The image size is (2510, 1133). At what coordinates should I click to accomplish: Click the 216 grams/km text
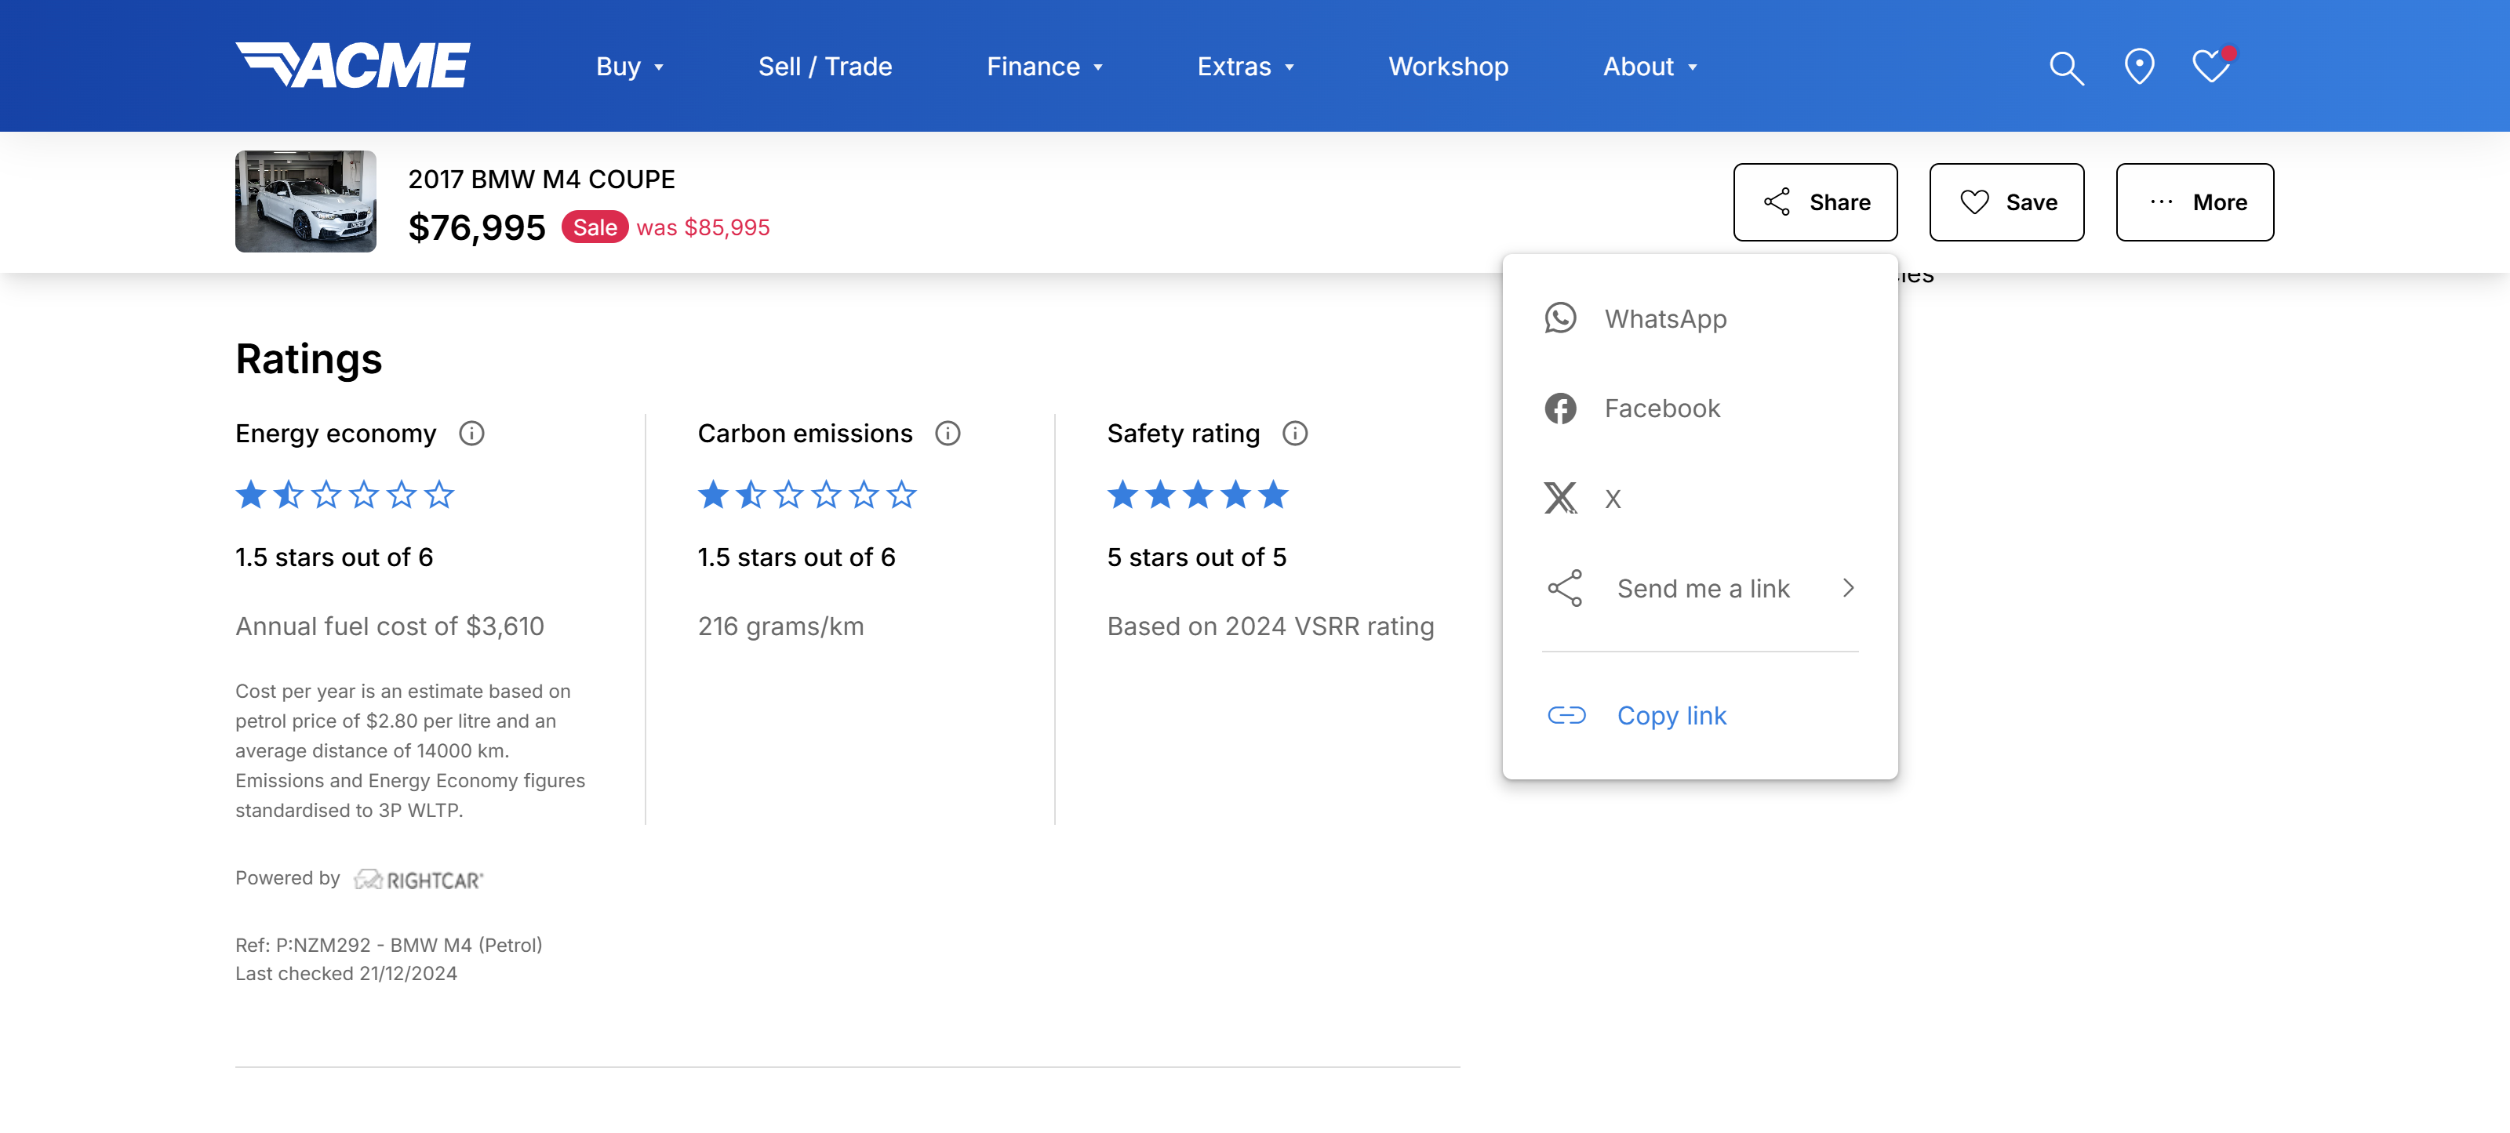780,626
